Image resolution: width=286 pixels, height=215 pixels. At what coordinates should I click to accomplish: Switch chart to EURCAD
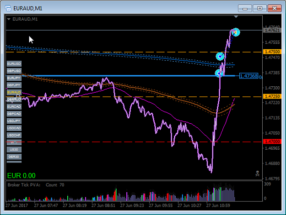[14, 107]
